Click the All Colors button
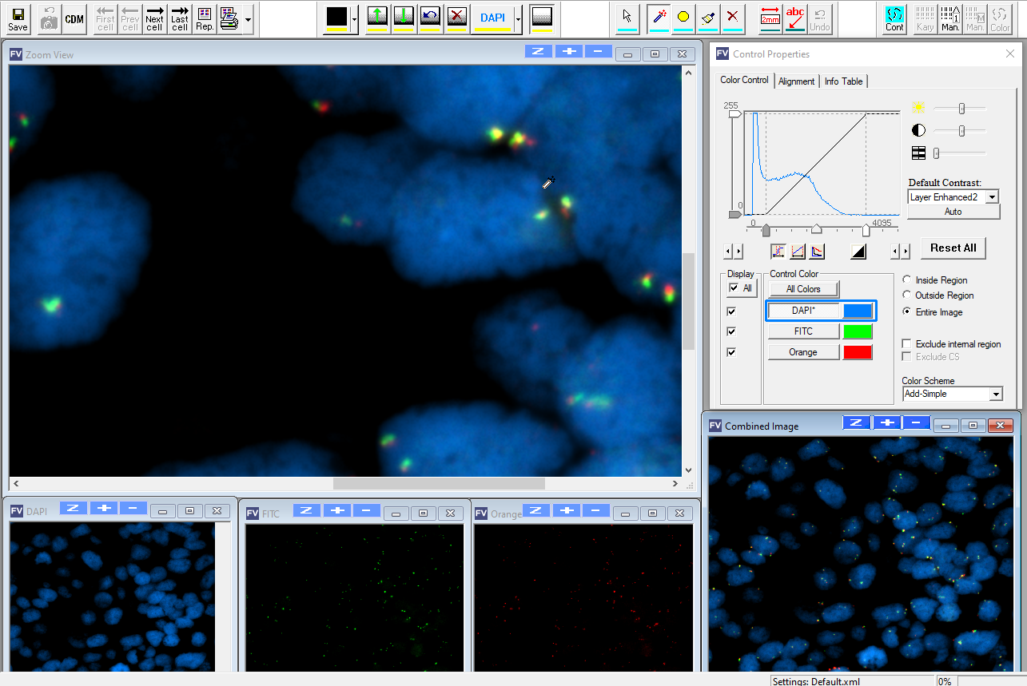The width and height of the screenshot is (1027, 686). (x=803, y=289)
